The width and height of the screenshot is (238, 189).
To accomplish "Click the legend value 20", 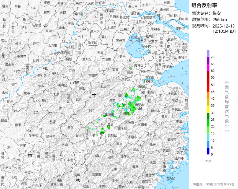I will coord(213,126).
